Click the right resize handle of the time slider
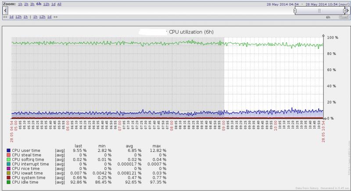351x191 pixels. [x=344, y=11]
